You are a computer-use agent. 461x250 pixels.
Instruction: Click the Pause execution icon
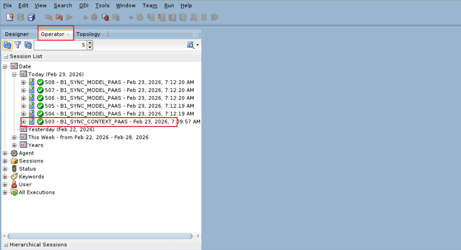tap(204, 17)
